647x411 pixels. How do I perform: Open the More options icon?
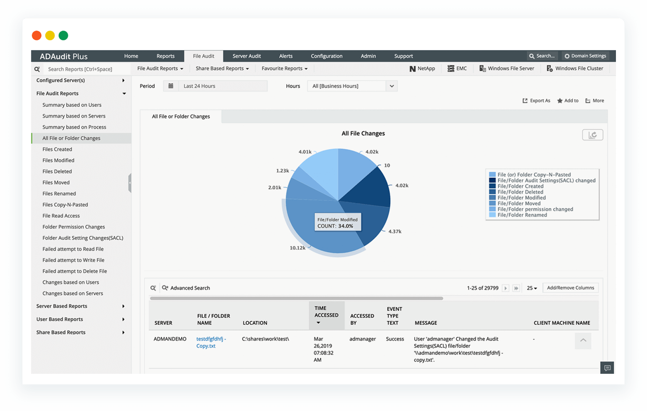[588, 101]
